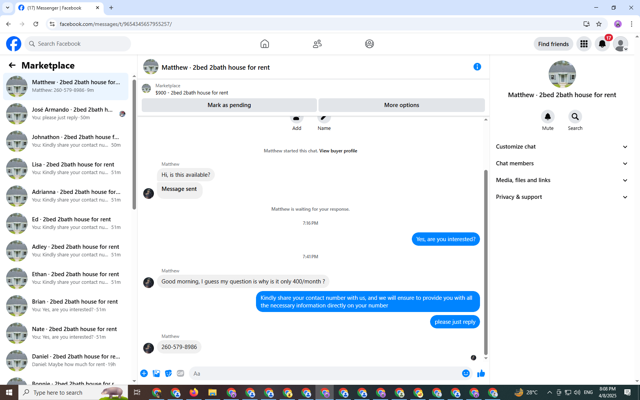Go back from Marketplace with arrow
640x400 pixels.
[x=12, y=66]
